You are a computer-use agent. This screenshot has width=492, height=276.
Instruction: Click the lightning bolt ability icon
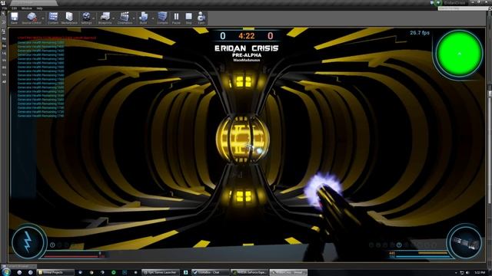pos(28,242)
